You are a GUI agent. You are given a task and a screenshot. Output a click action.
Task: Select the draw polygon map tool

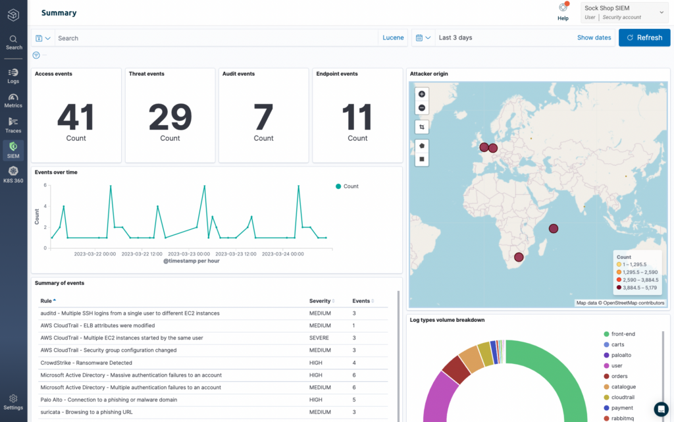422,145
